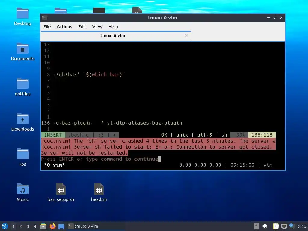The image size is (308, 231).
Task: Open the Actions menu
Action: tap(64, 27)
